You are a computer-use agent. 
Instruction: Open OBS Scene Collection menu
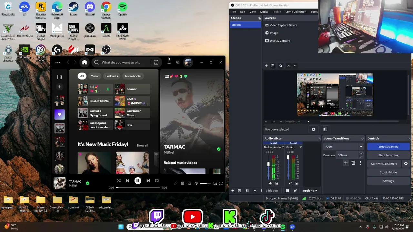296,12
